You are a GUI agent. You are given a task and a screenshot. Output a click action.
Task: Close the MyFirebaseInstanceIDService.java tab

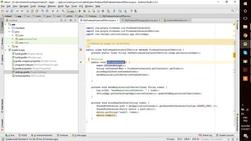pos(118,20)
